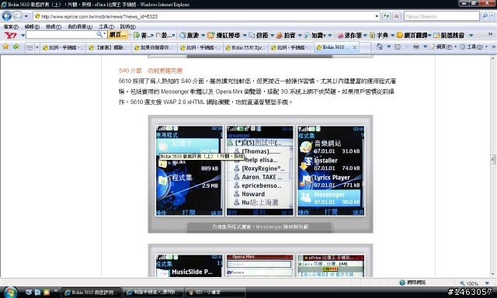Click the 拍賣 auction toolbar button

pos(286,35)
